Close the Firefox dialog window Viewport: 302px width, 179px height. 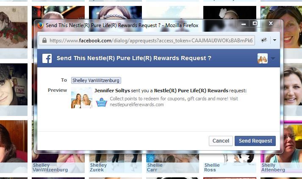click(271, 23)
